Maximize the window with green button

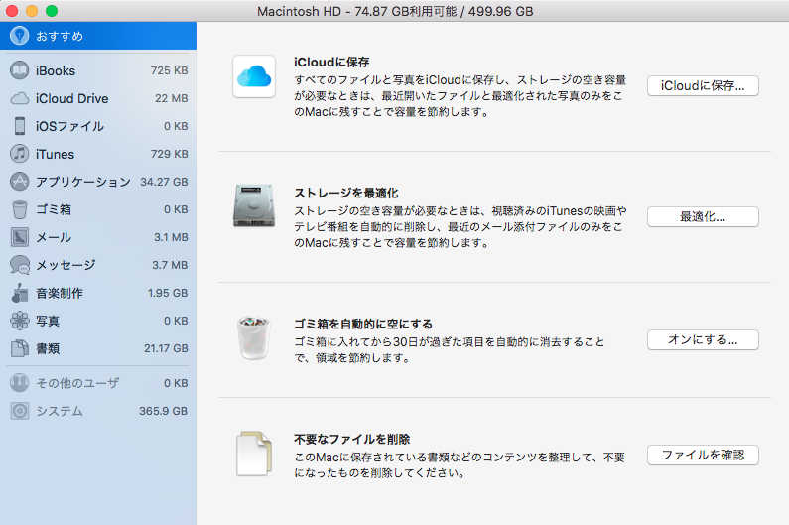52,11
